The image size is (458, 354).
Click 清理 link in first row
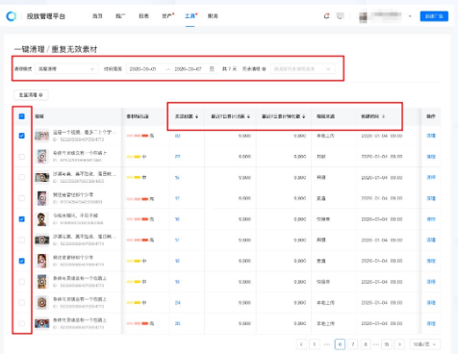coord(431,136)
